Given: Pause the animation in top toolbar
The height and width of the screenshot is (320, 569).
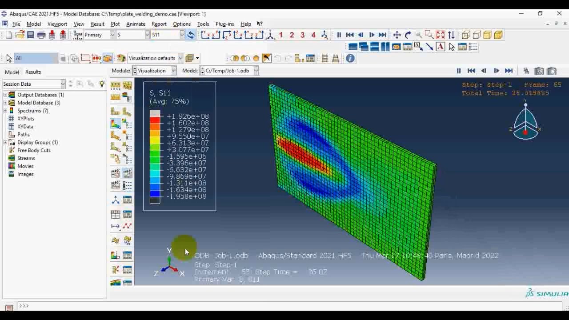Looking at the screenshot, I should pyautogui.click(x=339, y=35).
